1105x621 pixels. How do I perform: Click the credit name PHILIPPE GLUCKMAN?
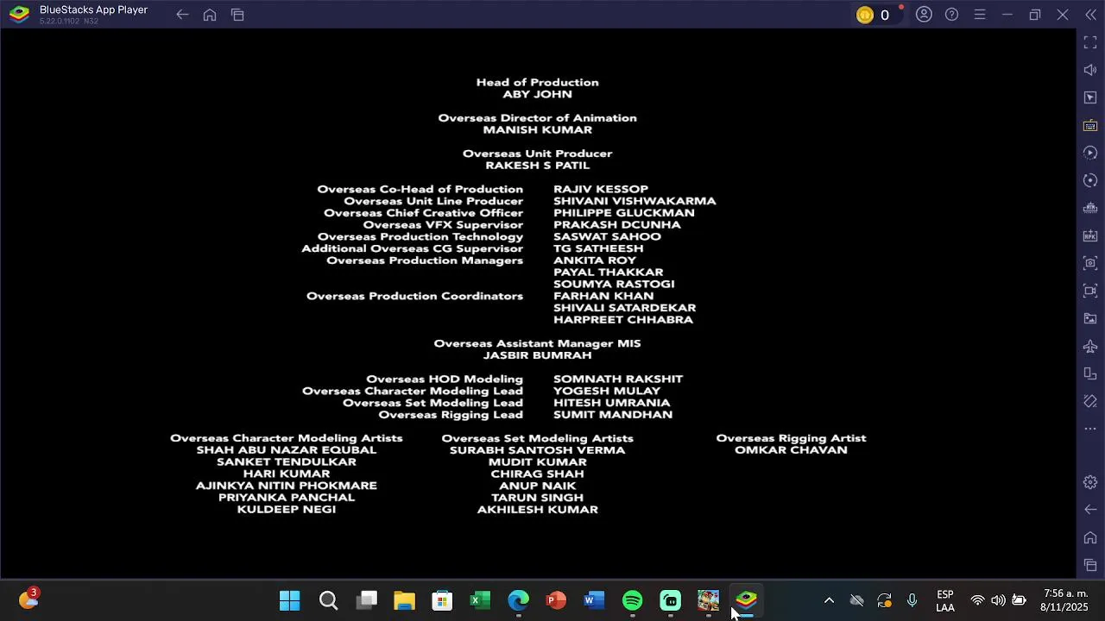pos(623,213)
